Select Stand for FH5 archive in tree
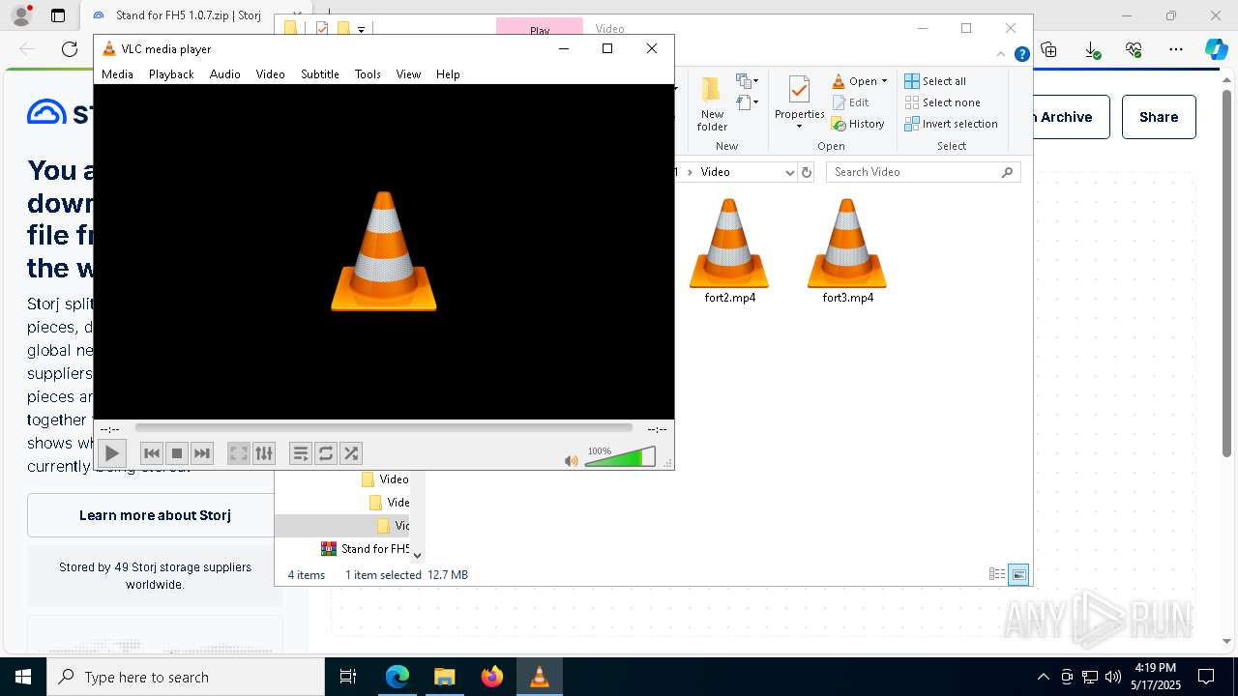Screen dimensions: 1238x696 tap(365, 548)
